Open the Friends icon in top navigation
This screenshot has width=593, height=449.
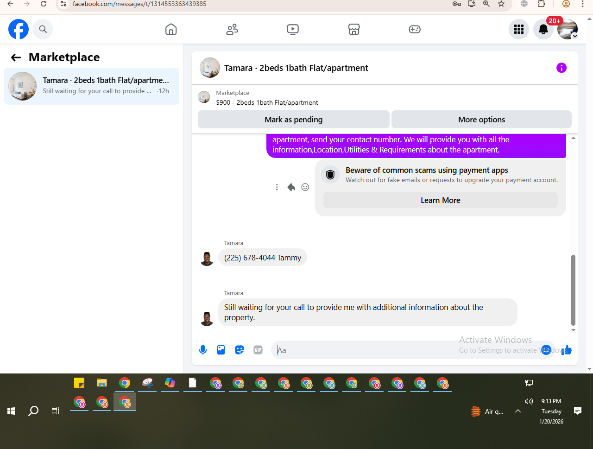(232, 29)
